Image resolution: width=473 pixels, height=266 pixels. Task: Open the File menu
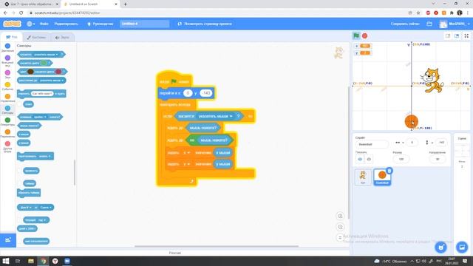coord(44,24)
